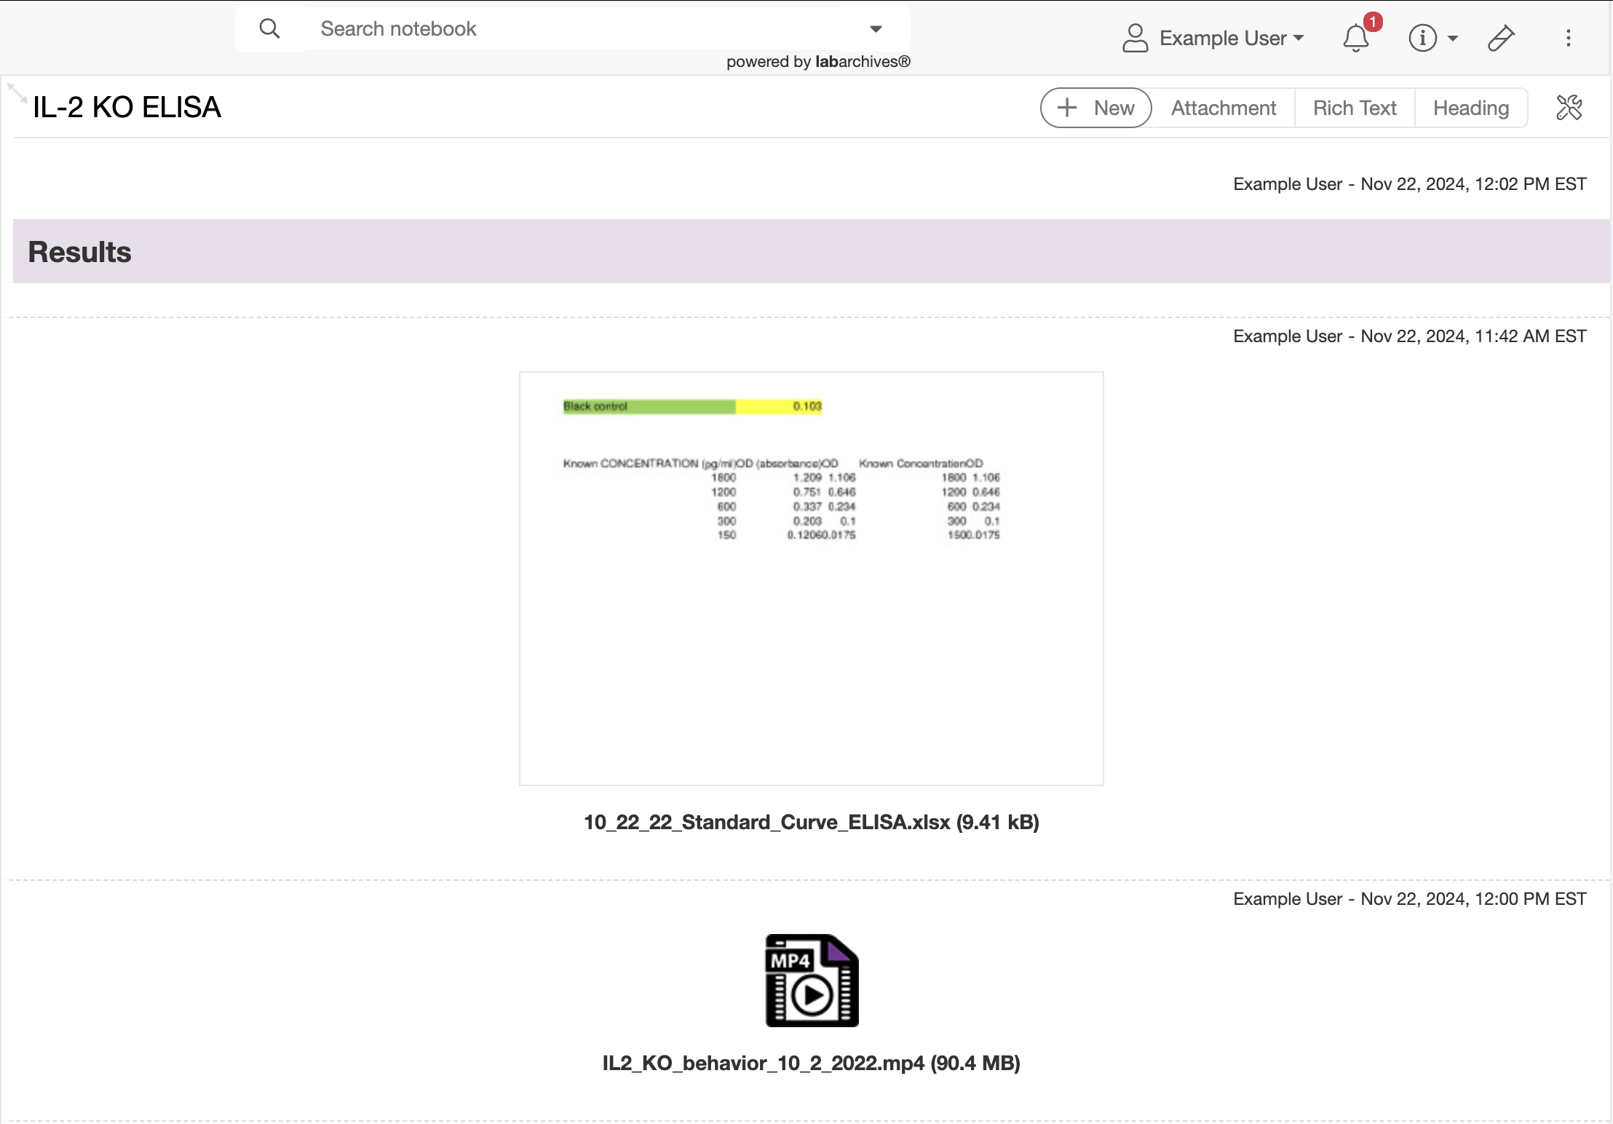Open IL2_KO_behavior_10_2_2022.mp4 file link
The image size is (1613, 1124).
[811, 1063]
